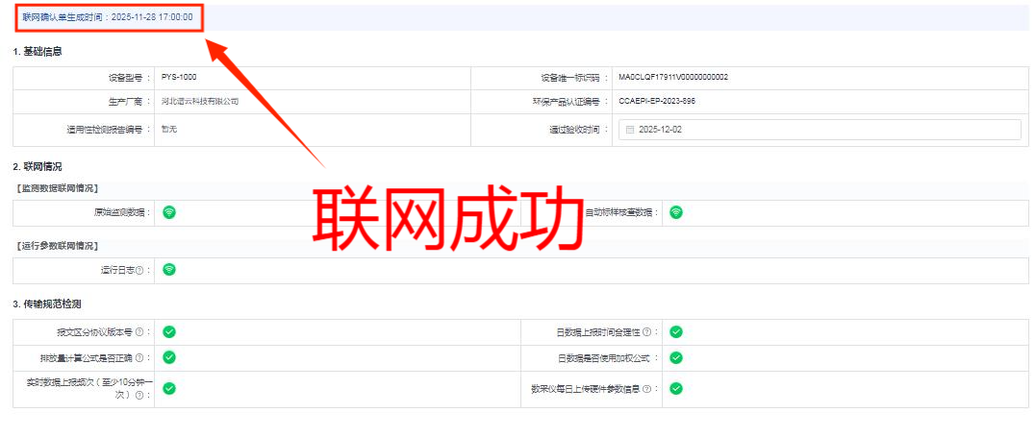
Task: Open the help tooltip icon beside 运行日志
Action: [x=139, y=270]
